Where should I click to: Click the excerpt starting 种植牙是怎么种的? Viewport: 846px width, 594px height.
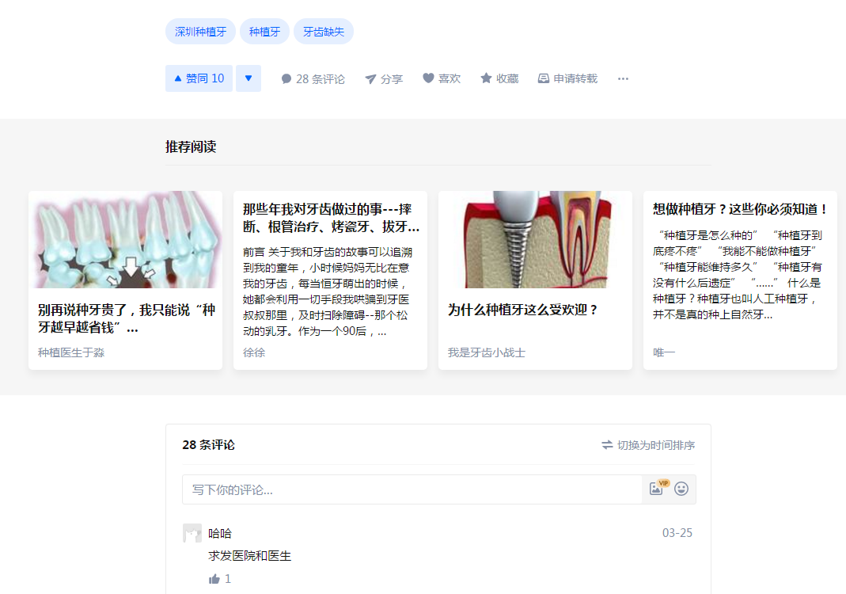tap(738, 275)
